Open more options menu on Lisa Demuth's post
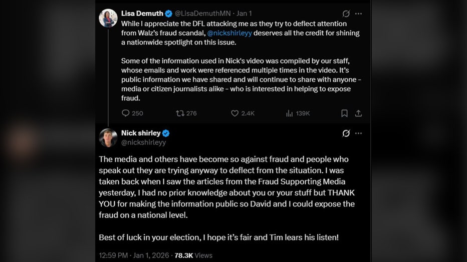 click(358, 14)
